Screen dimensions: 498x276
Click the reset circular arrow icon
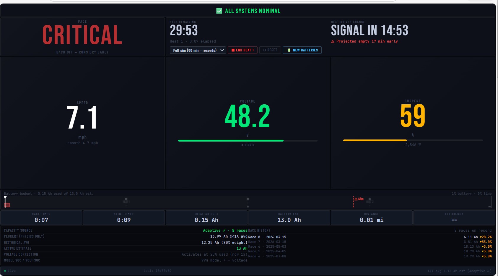pyautogui.click(x=265, y=50)
